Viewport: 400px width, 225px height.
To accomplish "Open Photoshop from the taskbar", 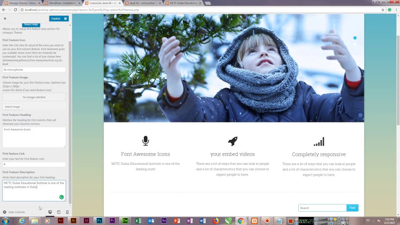I will coord(99,221).
